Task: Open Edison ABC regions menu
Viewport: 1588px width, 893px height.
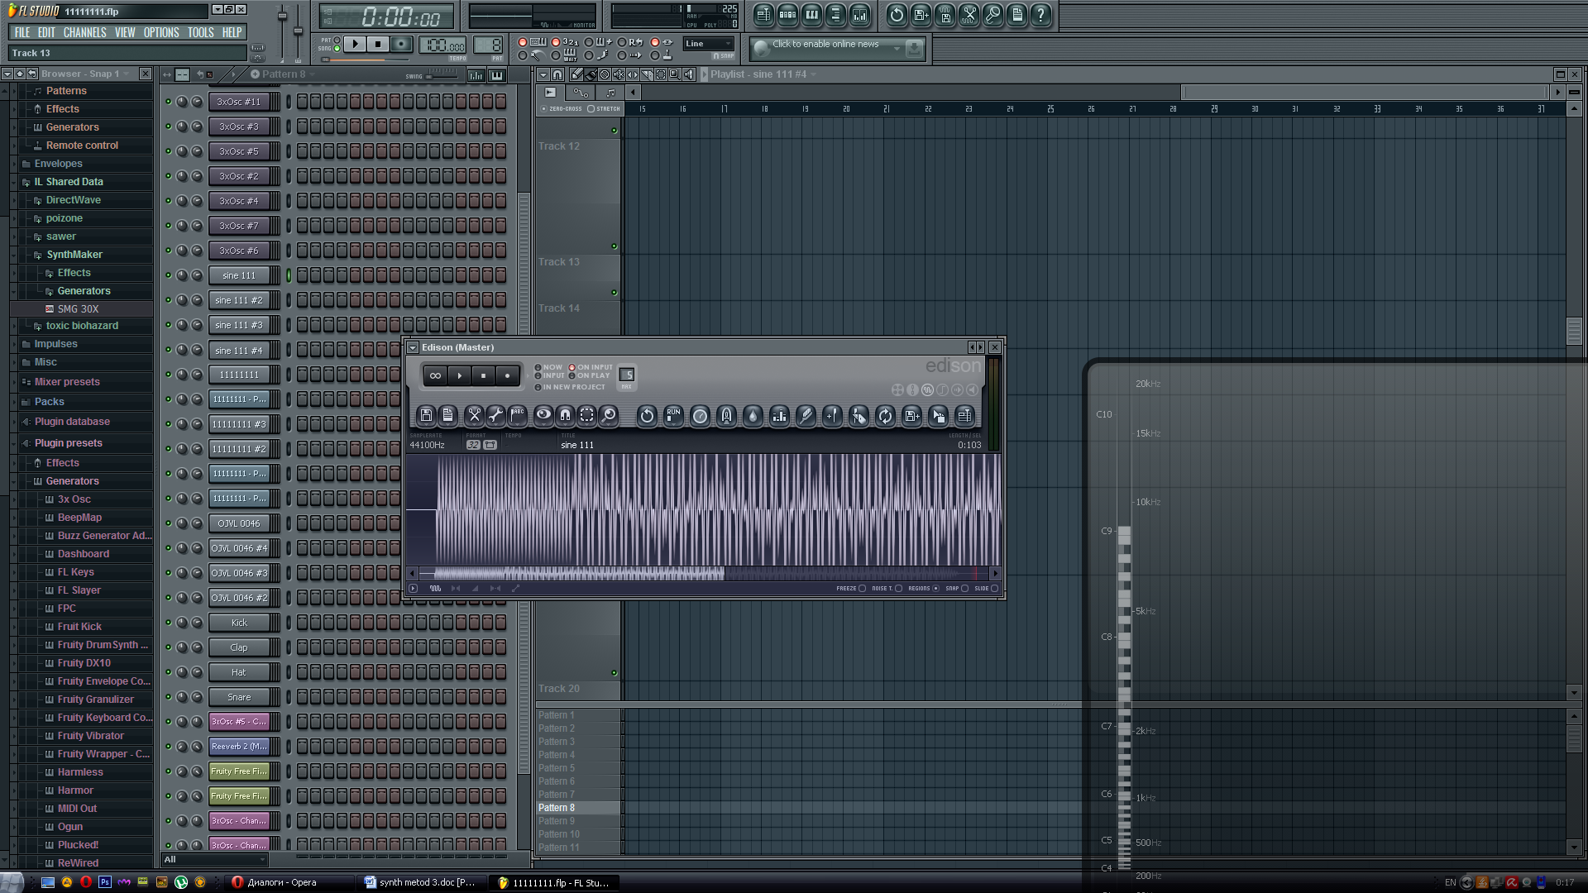Action: [x=518, y=416]
